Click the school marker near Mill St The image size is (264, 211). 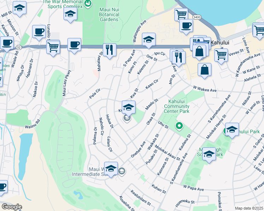[x=19, y=9]
